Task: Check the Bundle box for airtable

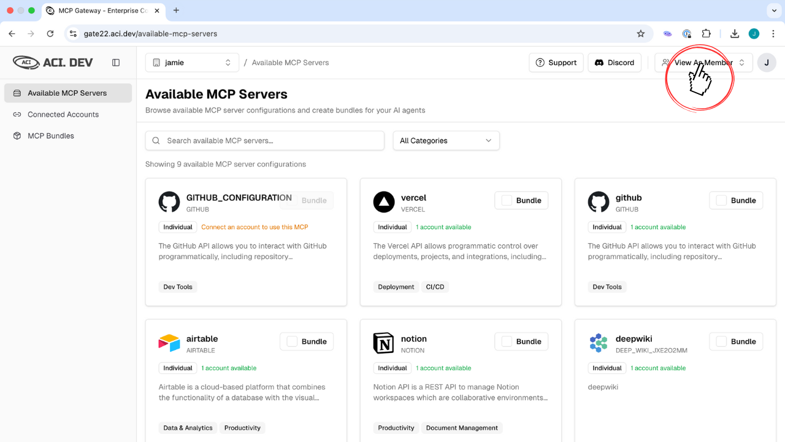Action: [292, 342]
